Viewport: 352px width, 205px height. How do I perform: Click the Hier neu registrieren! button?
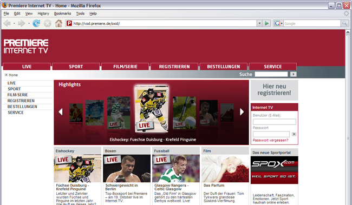(x=275, y=90)
